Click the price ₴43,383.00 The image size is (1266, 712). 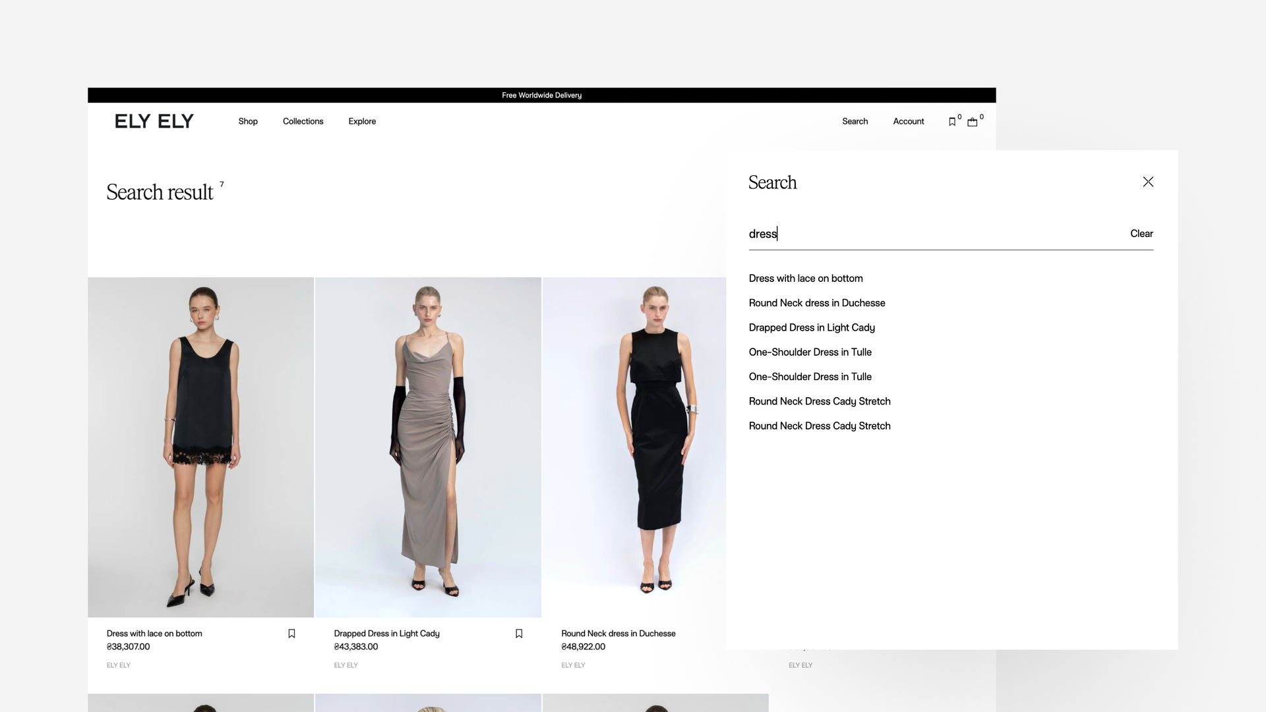point(356,647)
